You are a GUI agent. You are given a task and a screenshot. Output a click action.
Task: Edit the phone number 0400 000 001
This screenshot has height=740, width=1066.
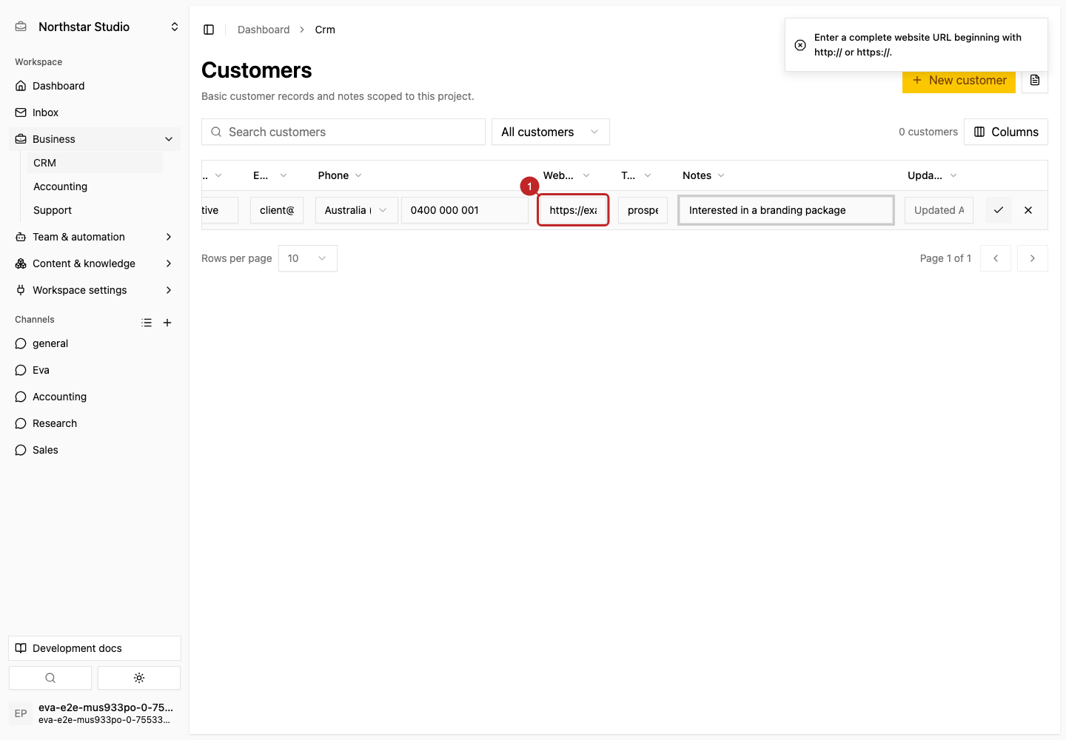click(465, 210)
